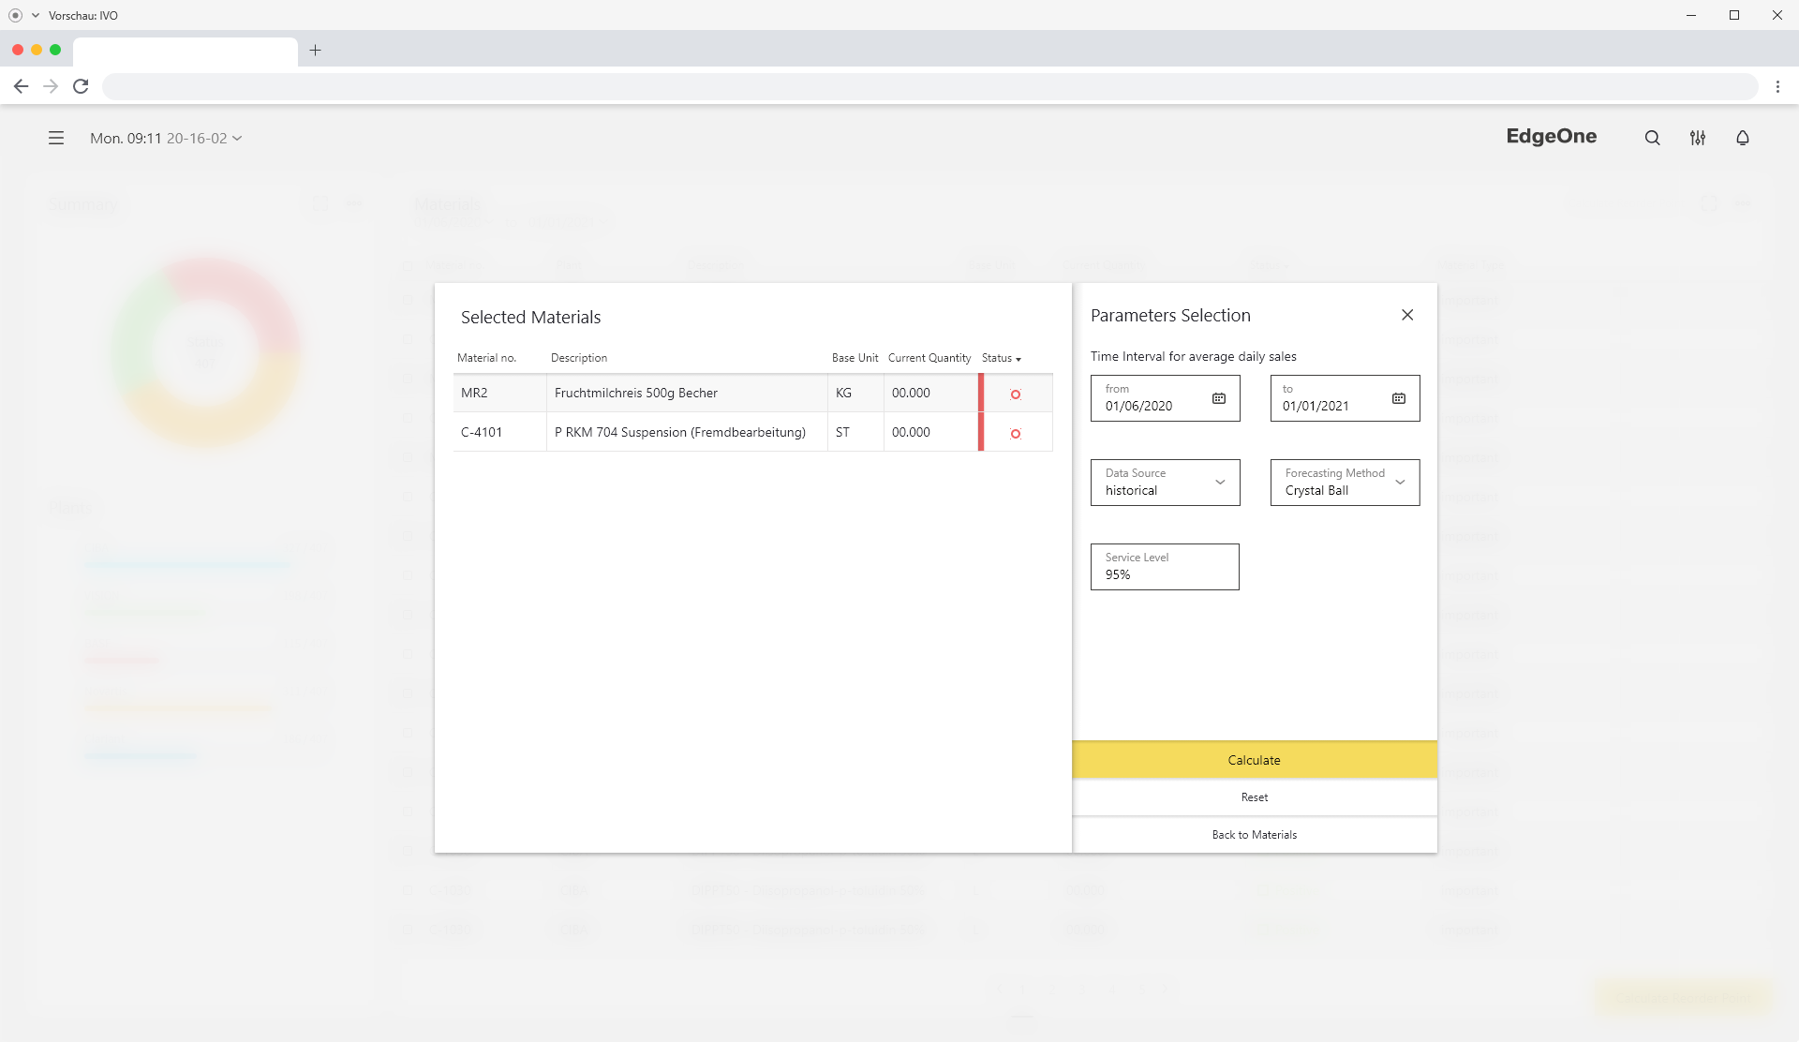The height and width of the screenshot is (1042, 1799).
Task: Open calendar picker in the to date field
Action: pyautogui.click(x=1398, y=398)
